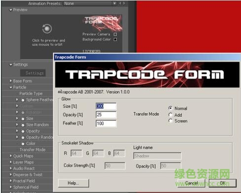The width and height of the screenshot is (241, 193).
Task: Collapse the Settings section
Action: 11,64
